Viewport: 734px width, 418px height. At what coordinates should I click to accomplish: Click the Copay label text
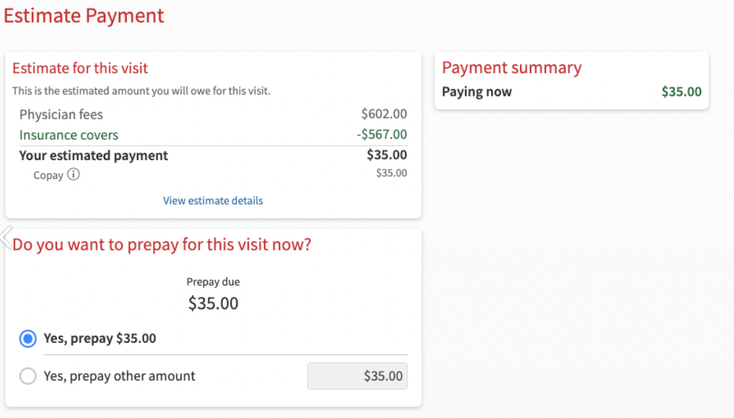click(x=48, y=176)
